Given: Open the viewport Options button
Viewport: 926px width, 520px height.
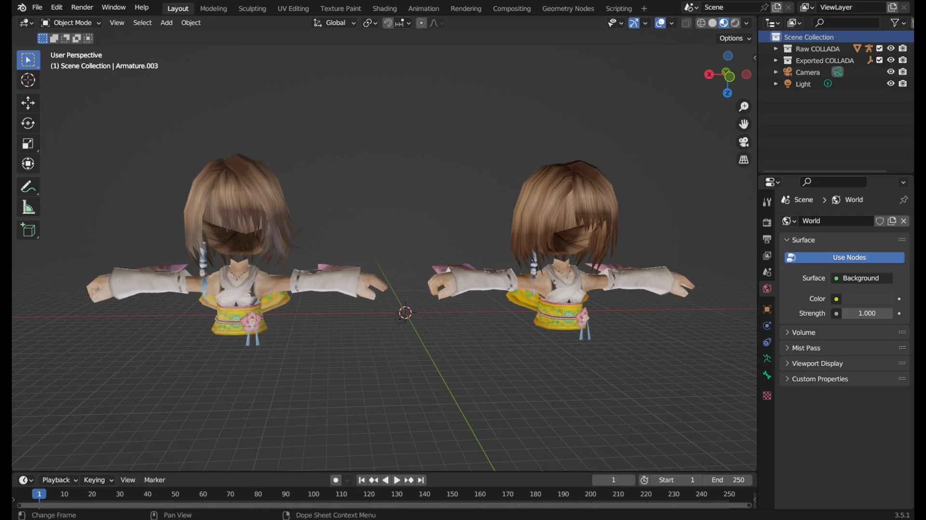Looking at the screenshot, I should click(735, 38).
